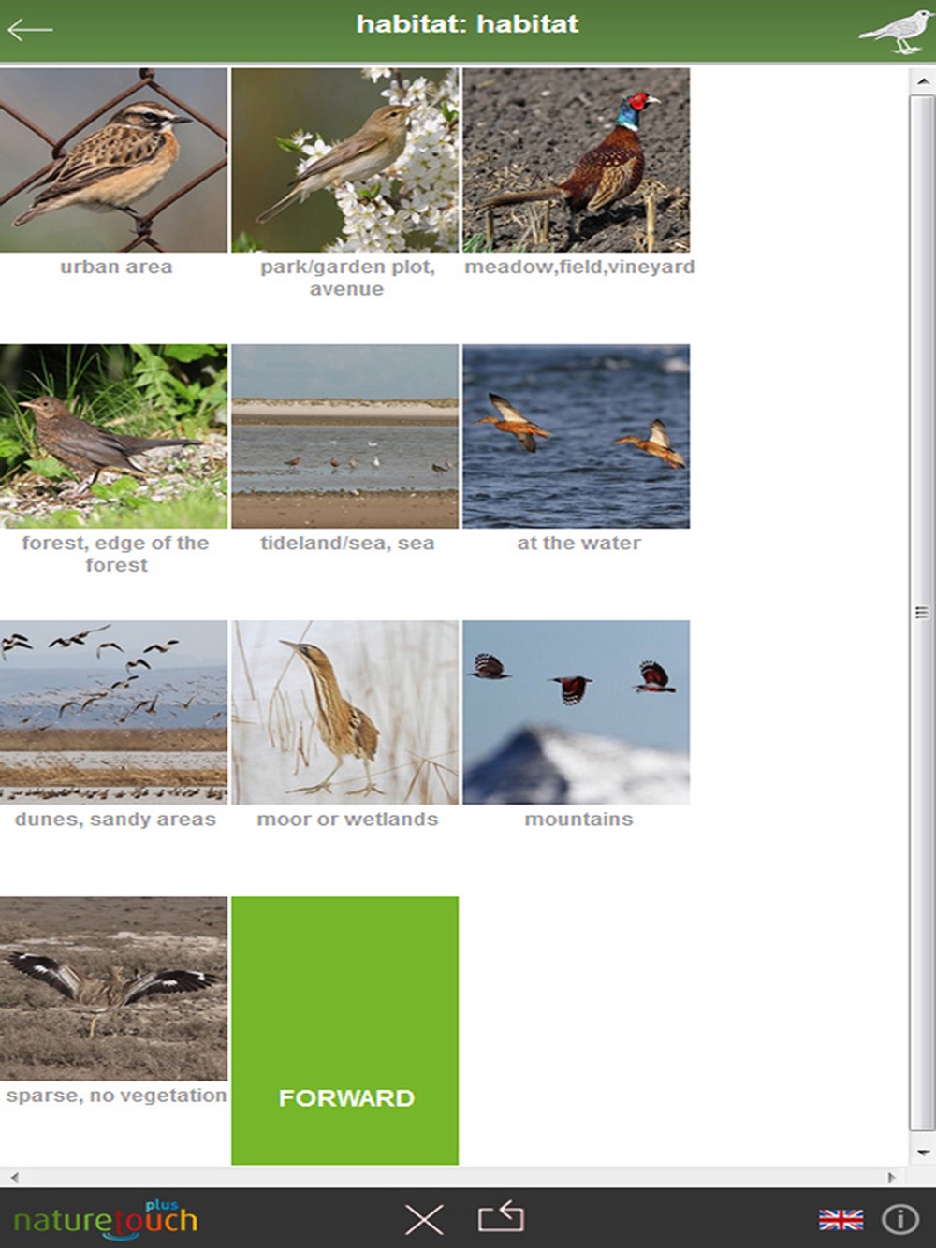Click the vertical scrollbar thumb grip

(x=922, y=613)
